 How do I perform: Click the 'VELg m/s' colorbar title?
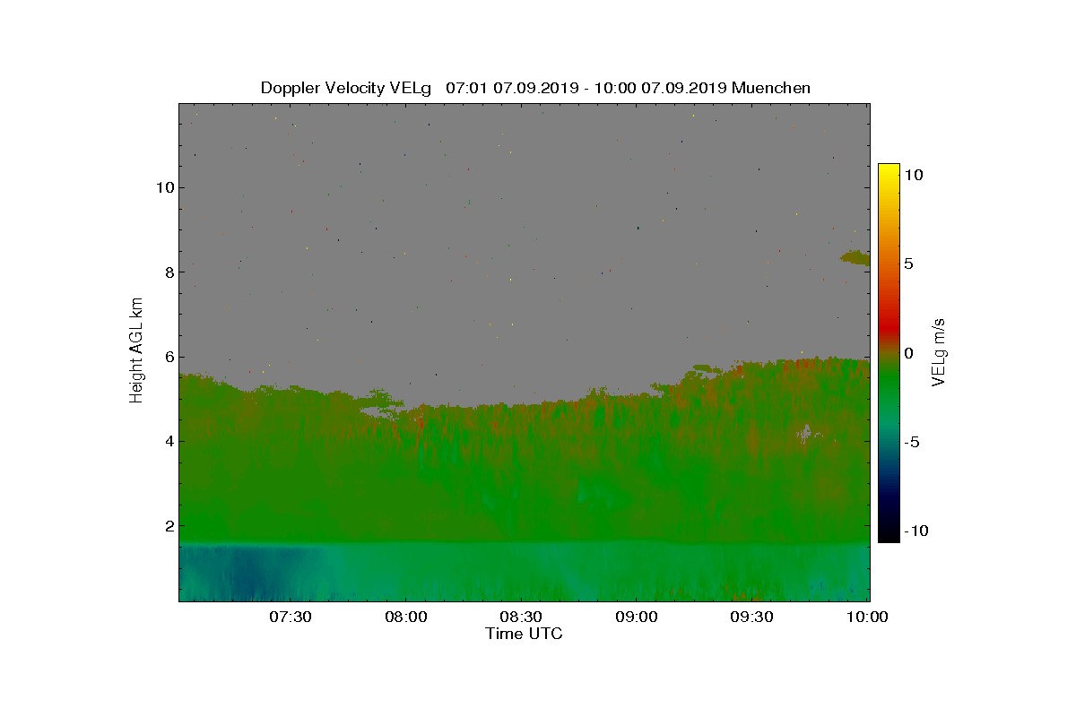941,351
